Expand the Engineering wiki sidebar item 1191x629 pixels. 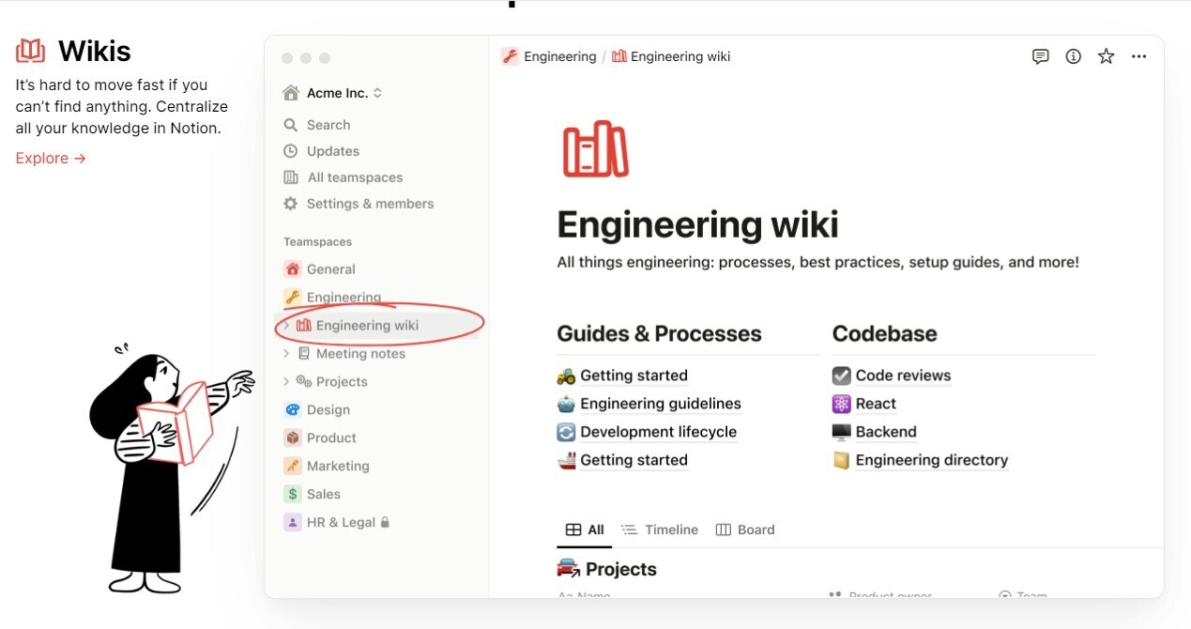[x=286, y=326]
